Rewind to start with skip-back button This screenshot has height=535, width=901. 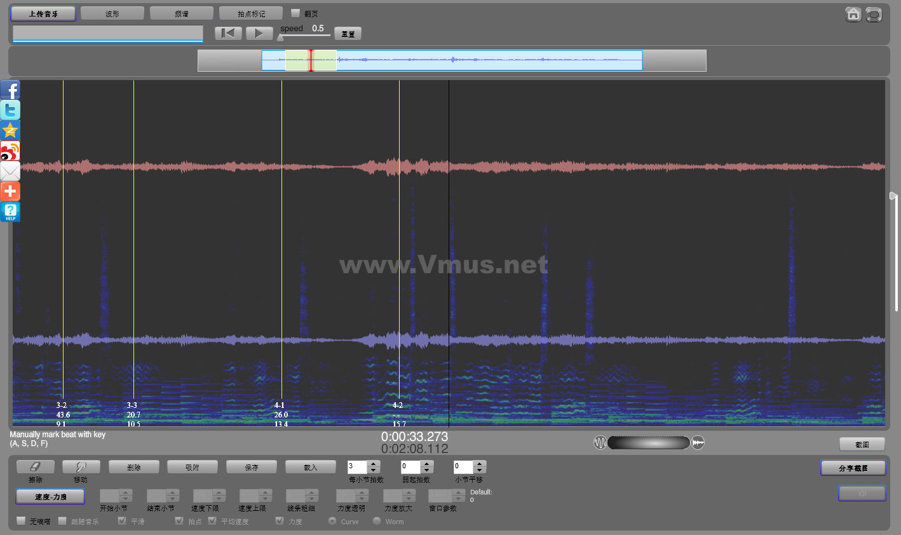pyautogui.click(x=228, y=33)
